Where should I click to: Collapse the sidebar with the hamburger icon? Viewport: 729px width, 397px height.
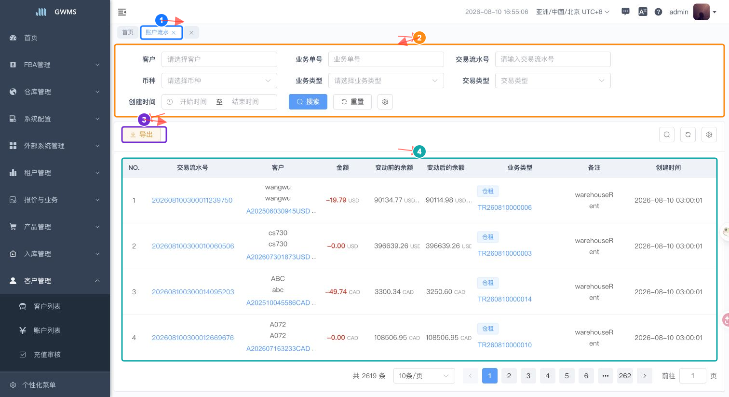(x=122, y=12)
